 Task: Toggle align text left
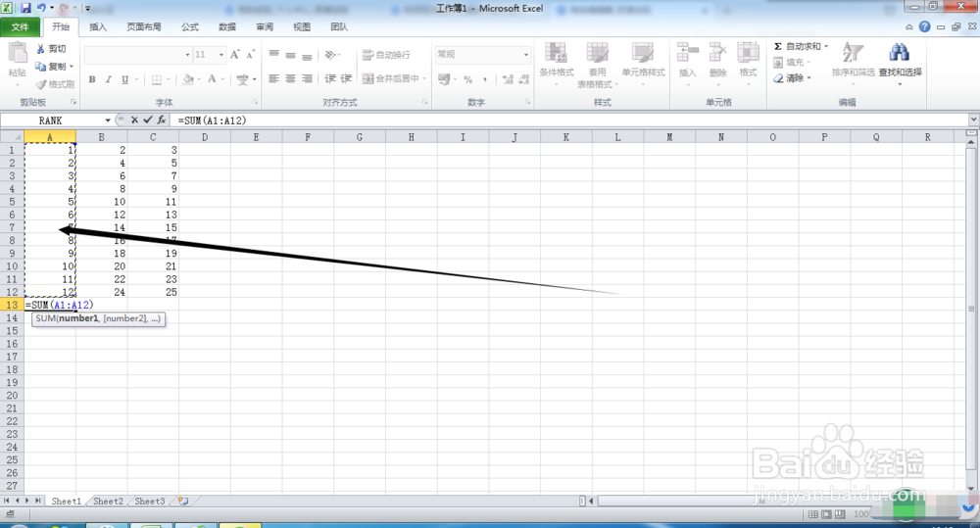273,78
